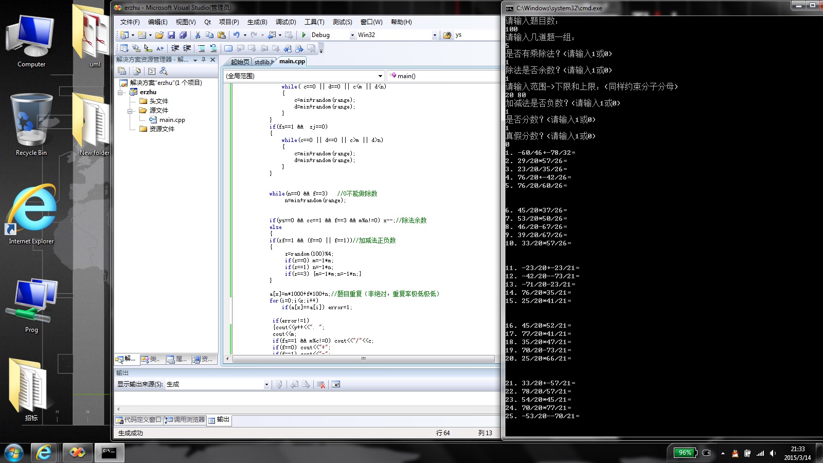Click the Save All toolbar icon
The width and height of the screenshot is (823, 463).
click(183, 35)
